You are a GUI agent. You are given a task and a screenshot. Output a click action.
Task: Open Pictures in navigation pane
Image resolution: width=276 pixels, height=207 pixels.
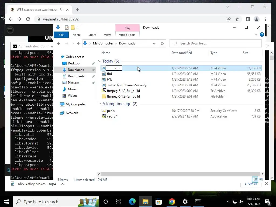point(73,83)
